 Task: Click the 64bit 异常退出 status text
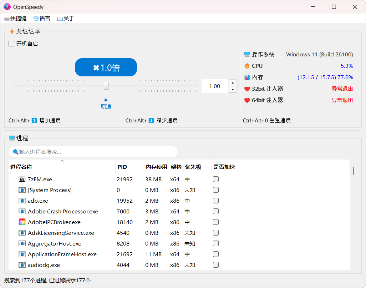[342, 100]
